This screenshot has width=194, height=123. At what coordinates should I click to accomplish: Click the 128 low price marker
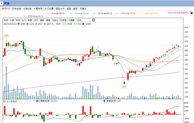pyautogui.click(x=124, y=87)
